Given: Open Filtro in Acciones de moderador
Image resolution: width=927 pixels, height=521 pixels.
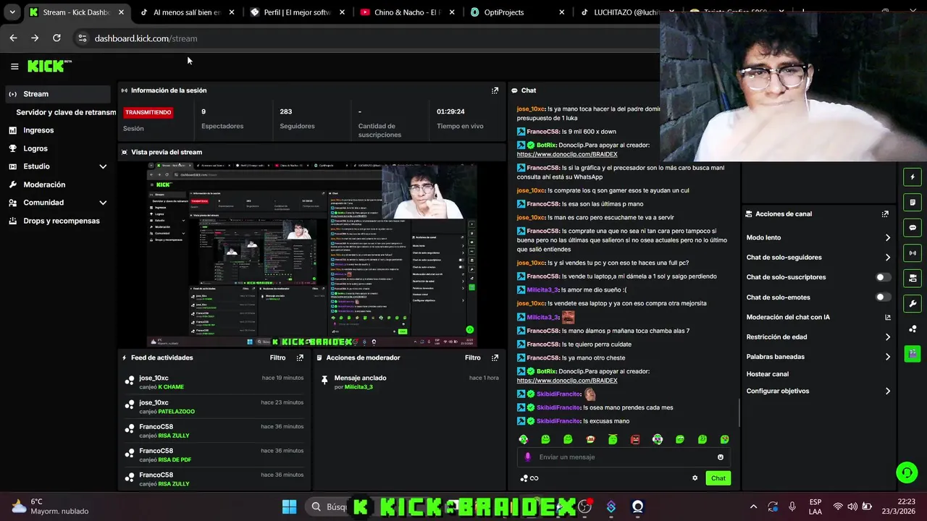Looking at the screenshot, I should click(x=473, y=357).
